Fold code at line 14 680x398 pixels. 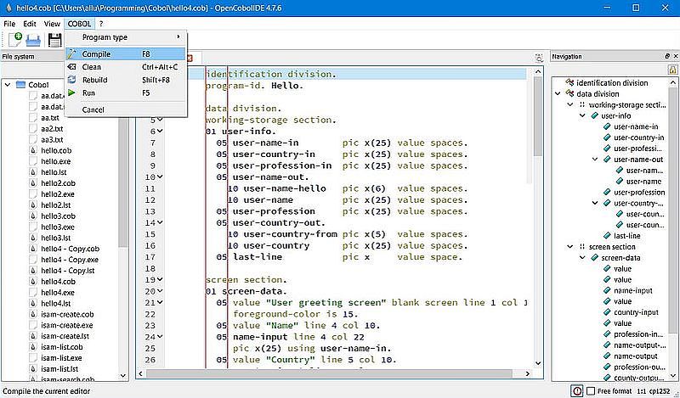160,222
